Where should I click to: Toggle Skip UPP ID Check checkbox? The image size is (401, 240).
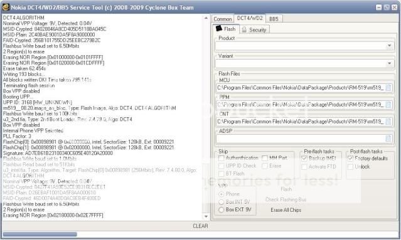coord(222,166)
